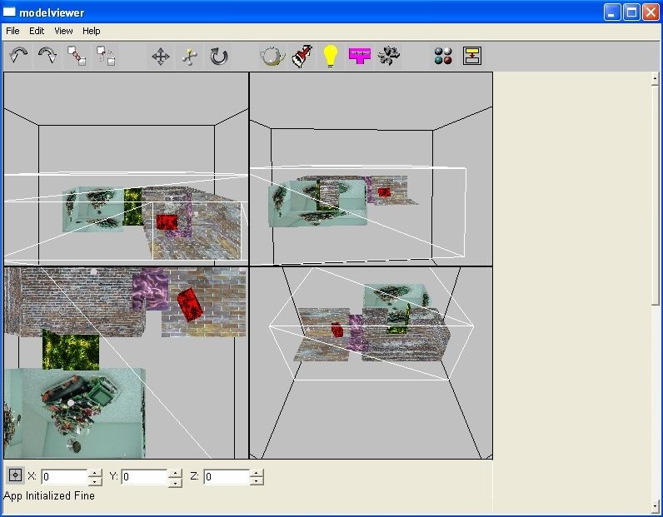663x517 pixels.
Task: Click the red cube in bottom-left viewport
Action: pyautogui.click(x=189, y=303)
